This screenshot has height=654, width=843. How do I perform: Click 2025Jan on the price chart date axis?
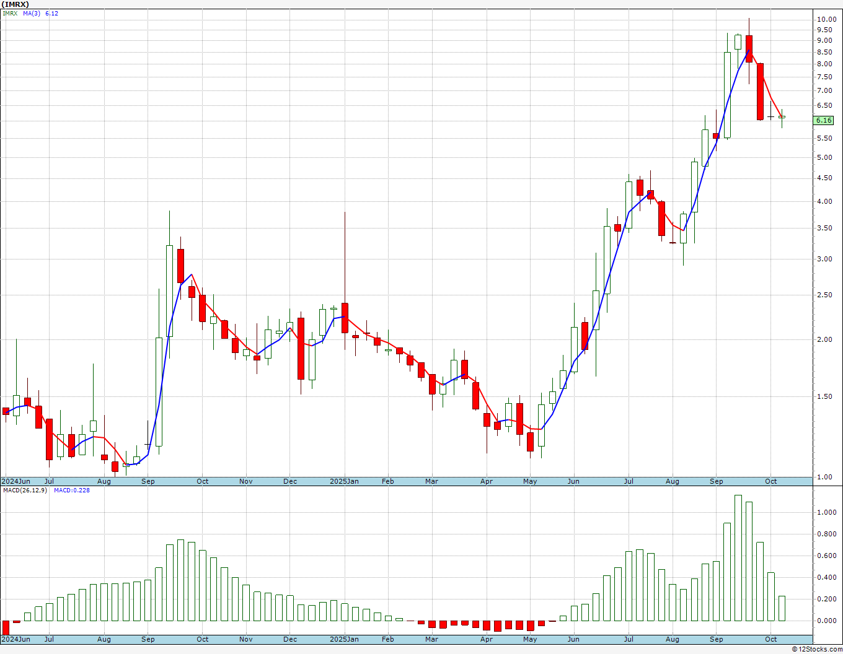[344, 481]
